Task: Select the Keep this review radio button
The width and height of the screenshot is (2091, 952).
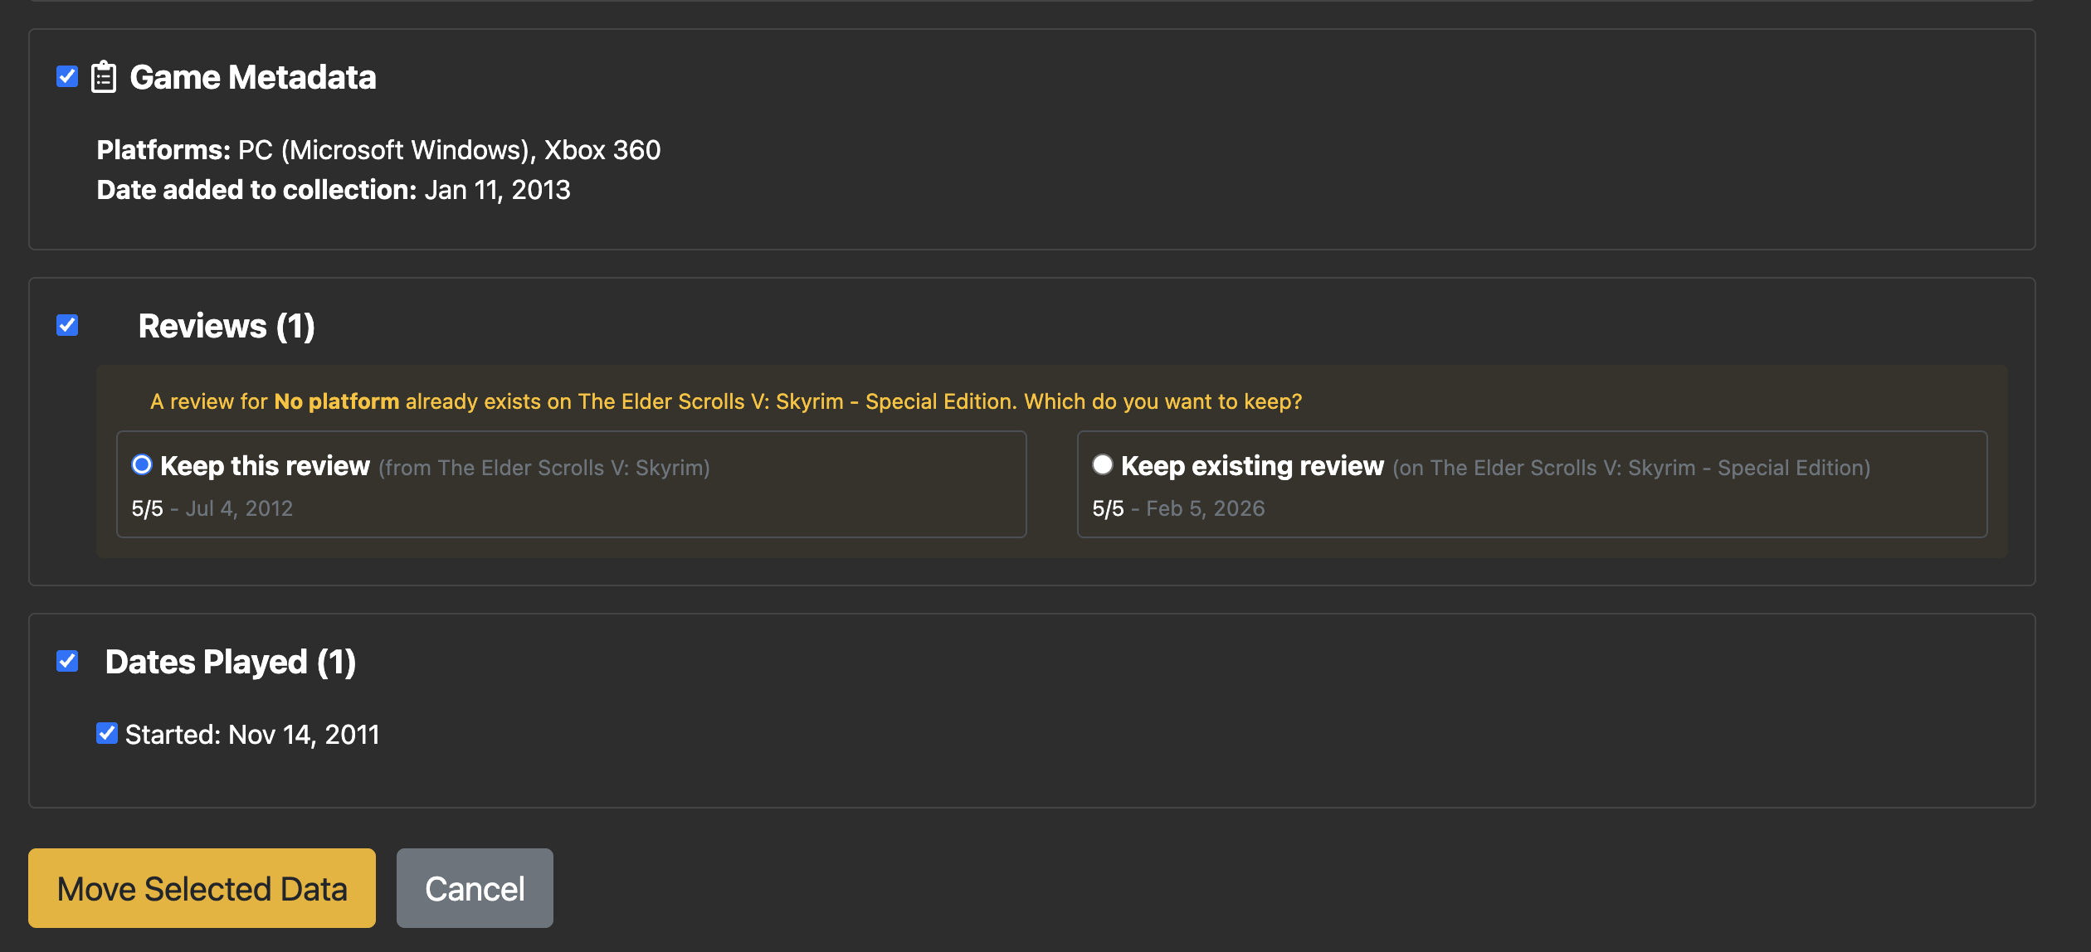Action: [x=142, y=465]
